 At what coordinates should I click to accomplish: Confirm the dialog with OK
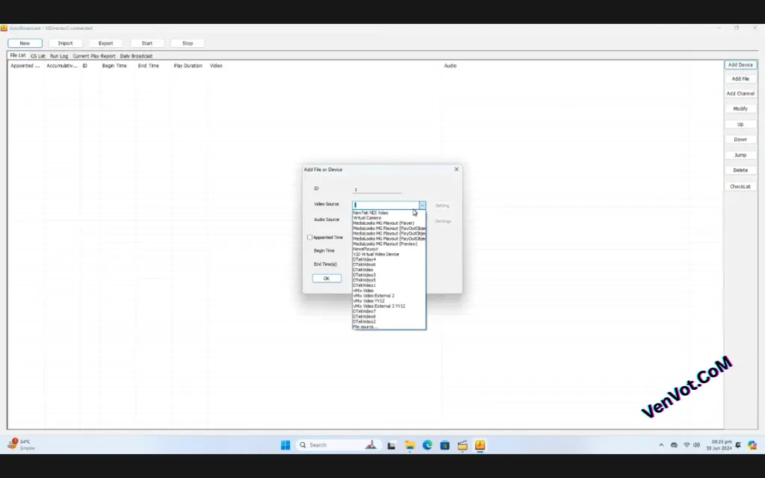[326, 279]
